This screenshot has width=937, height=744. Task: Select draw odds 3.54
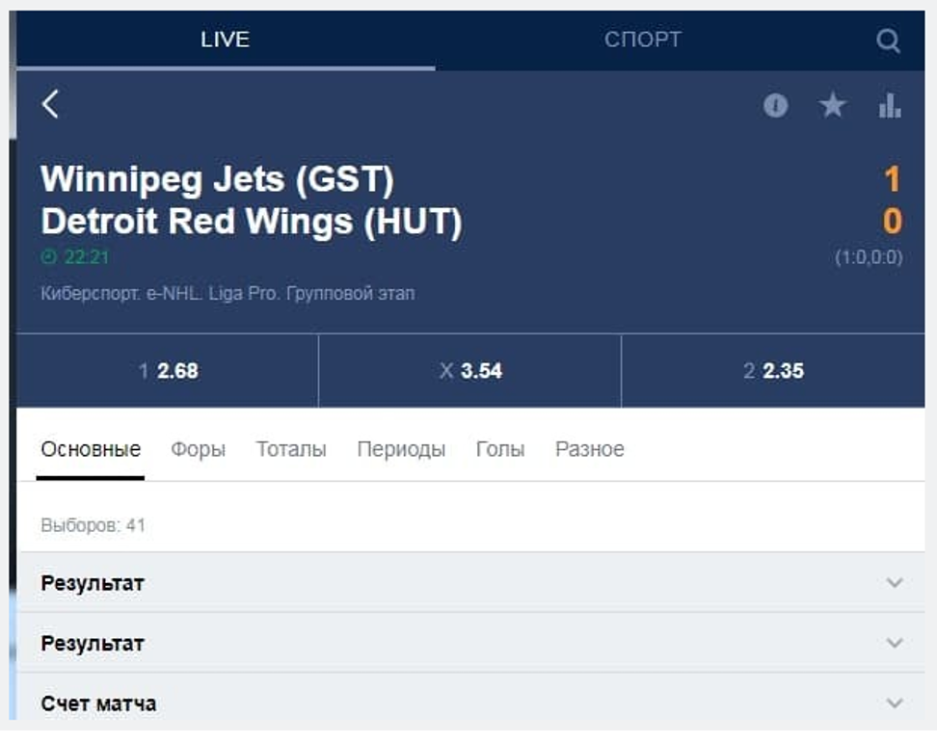pyautogui.click(x=470, y=371)
